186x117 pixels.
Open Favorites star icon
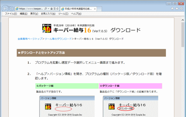pos(177,8)
